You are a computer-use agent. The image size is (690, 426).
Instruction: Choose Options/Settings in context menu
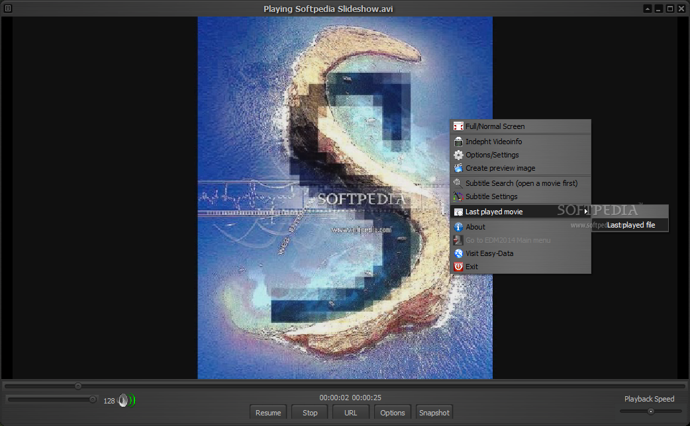[520, 155]
